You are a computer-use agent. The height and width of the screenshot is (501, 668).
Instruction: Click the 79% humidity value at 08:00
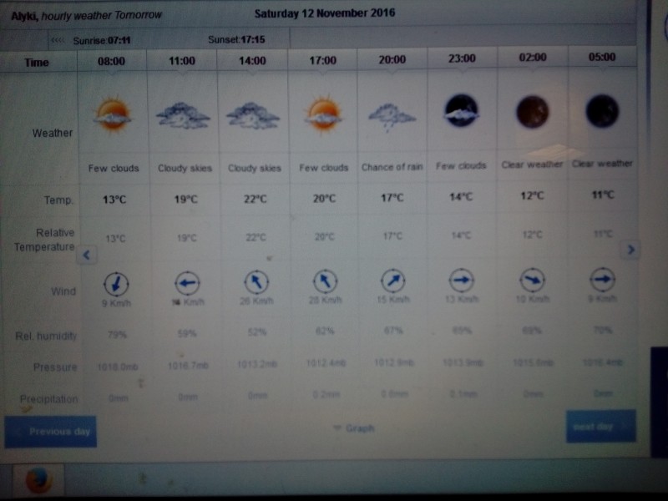[117, 335]
